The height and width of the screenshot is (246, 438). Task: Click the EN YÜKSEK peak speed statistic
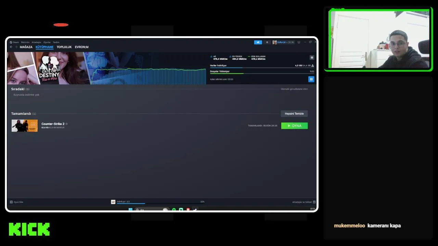click(238, 58)
